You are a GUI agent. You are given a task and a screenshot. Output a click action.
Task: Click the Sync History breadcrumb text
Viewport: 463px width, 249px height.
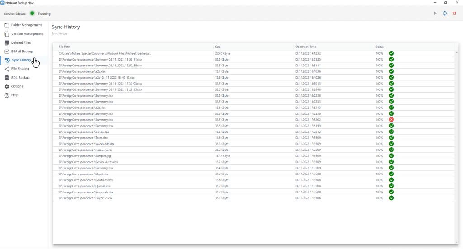(59, 33)
